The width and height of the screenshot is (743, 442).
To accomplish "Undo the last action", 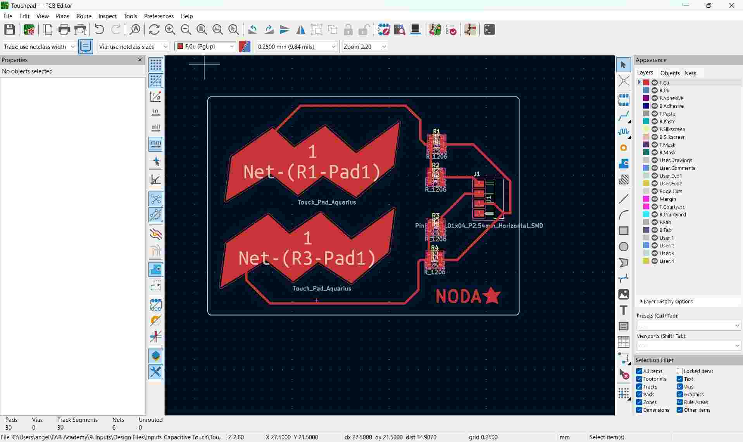I will coord(99,29).
